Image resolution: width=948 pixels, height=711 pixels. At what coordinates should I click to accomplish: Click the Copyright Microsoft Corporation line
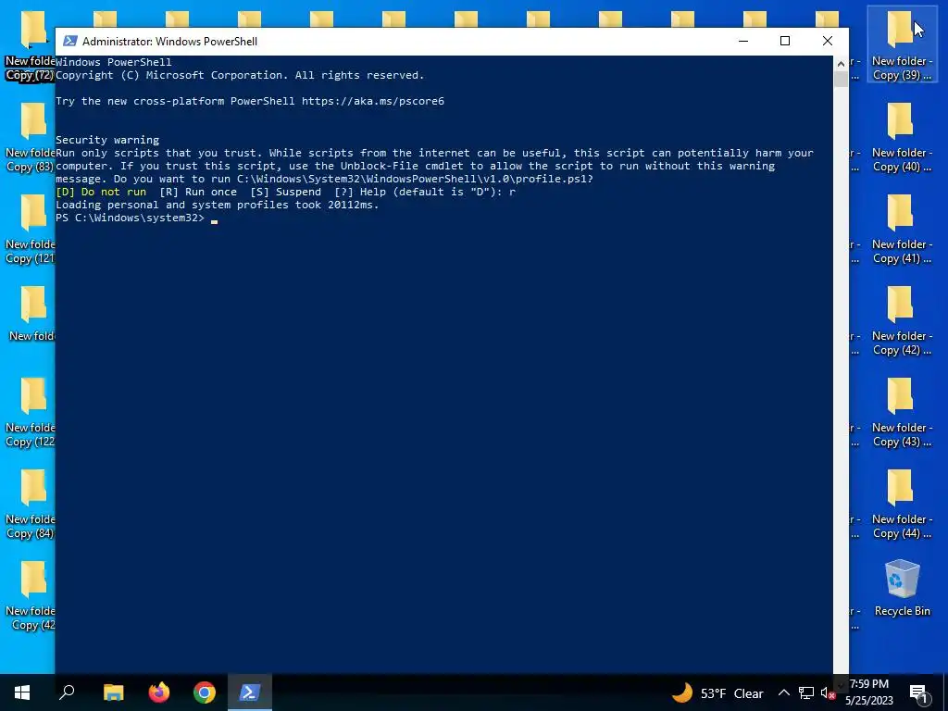pos(240,75)
